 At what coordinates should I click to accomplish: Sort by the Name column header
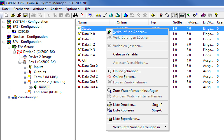point(93,22)
